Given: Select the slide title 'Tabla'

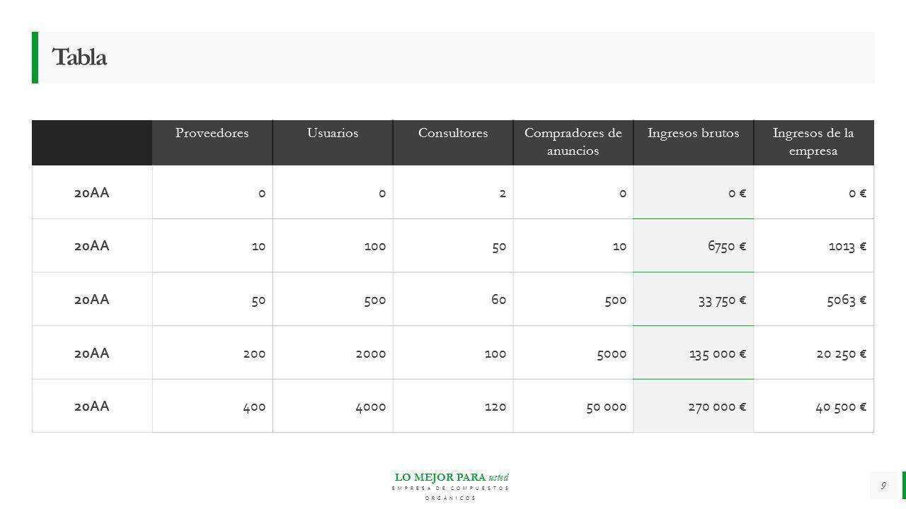Looking at the screenshot, I should pos(79,58).
